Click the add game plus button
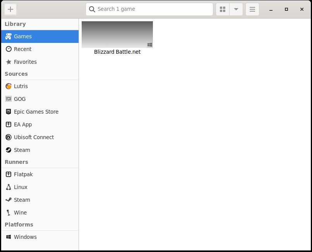This screenshot has width=312, height=252. point(10,9)
